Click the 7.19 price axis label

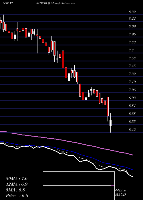tap(132, 82)
